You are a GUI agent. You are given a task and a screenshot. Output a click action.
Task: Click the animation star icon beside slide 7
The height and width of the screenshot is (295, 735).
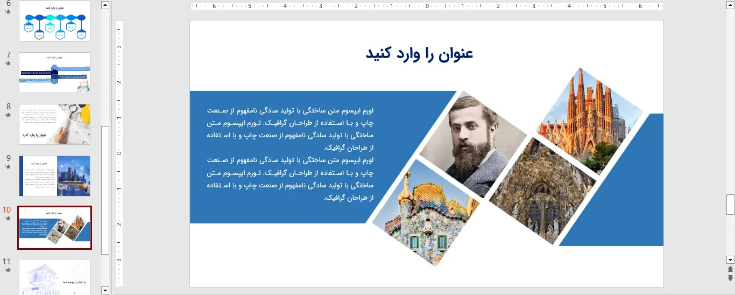pos(8,63)
